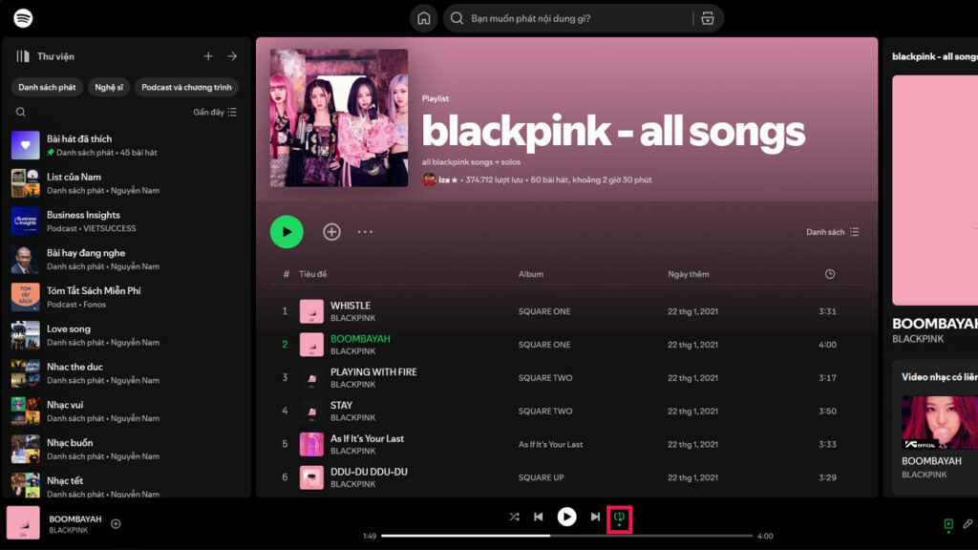Click BOOMBAYAH title in now playing bar
This screenshot has width=978, height=550.
point(74,518)
